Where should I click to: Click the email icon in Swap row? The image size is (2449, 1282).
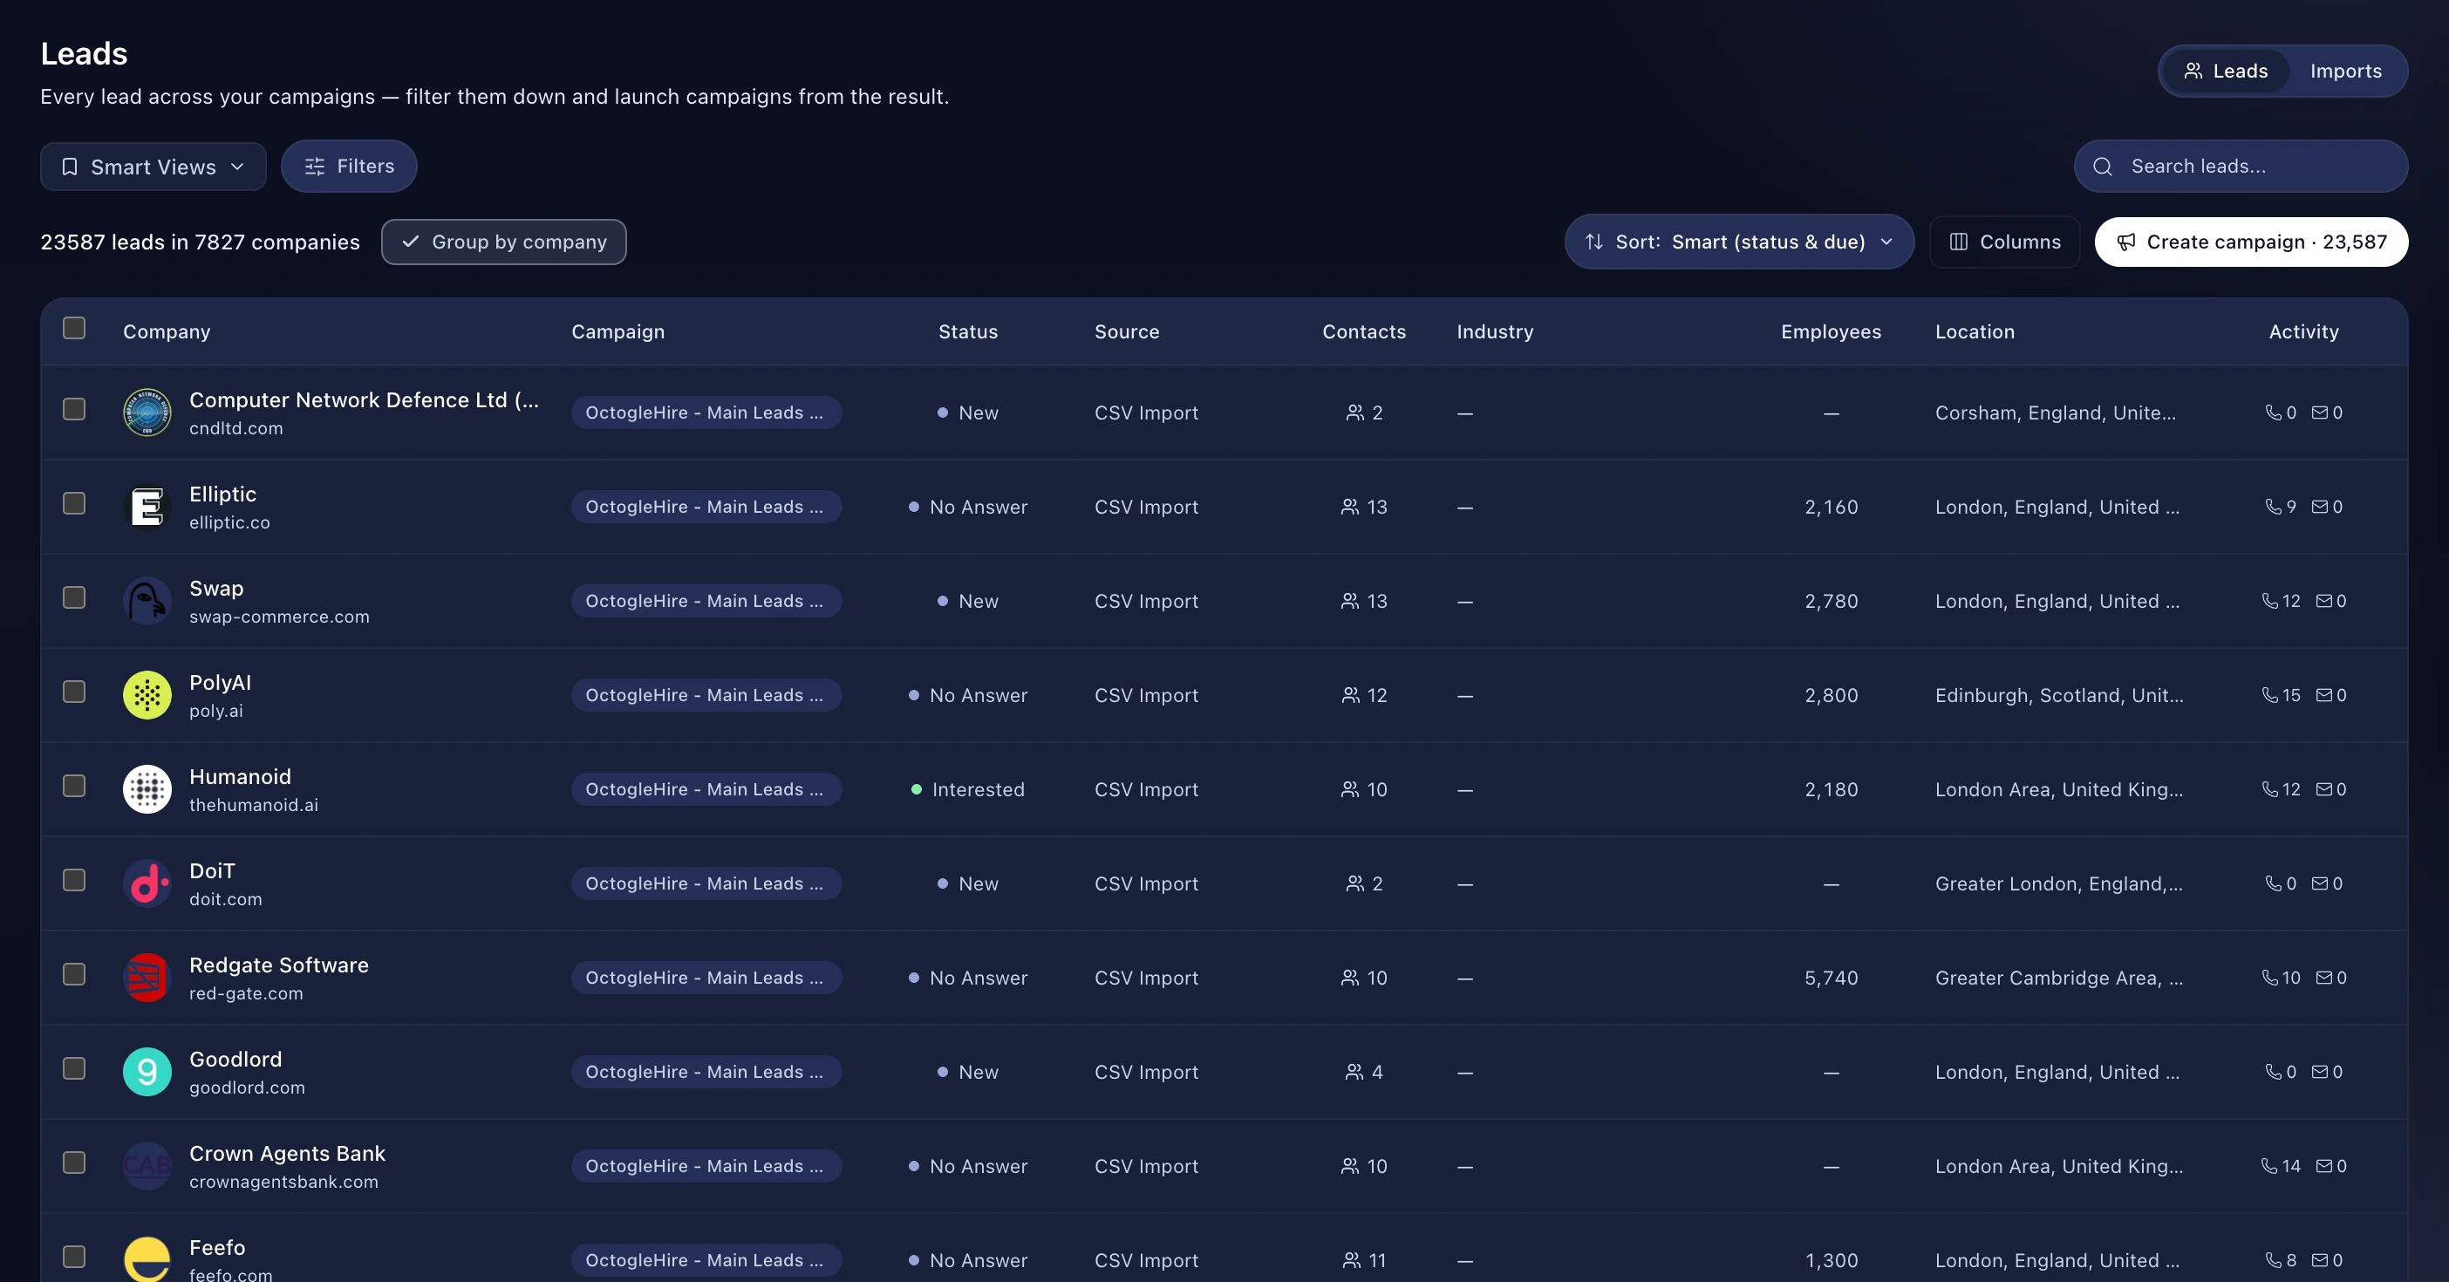point(2323,601)
